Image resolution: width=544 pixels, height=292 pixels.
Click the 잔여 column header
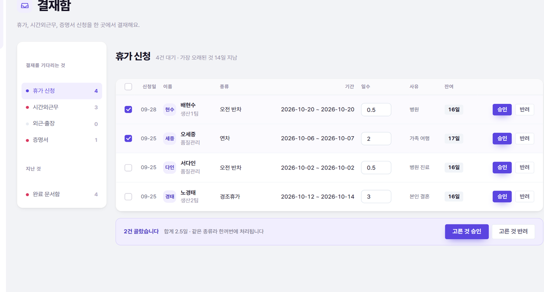point(449,87)
